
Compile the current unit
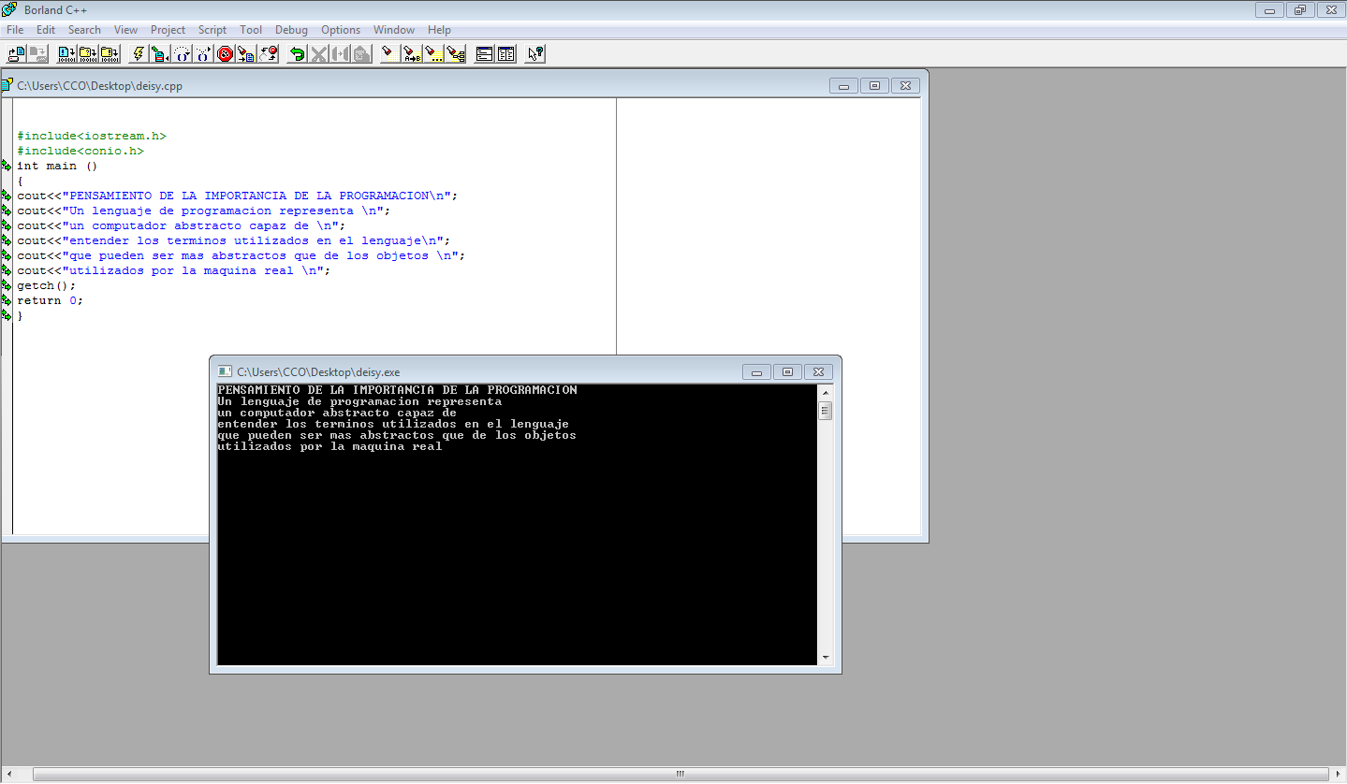(66, 53)
